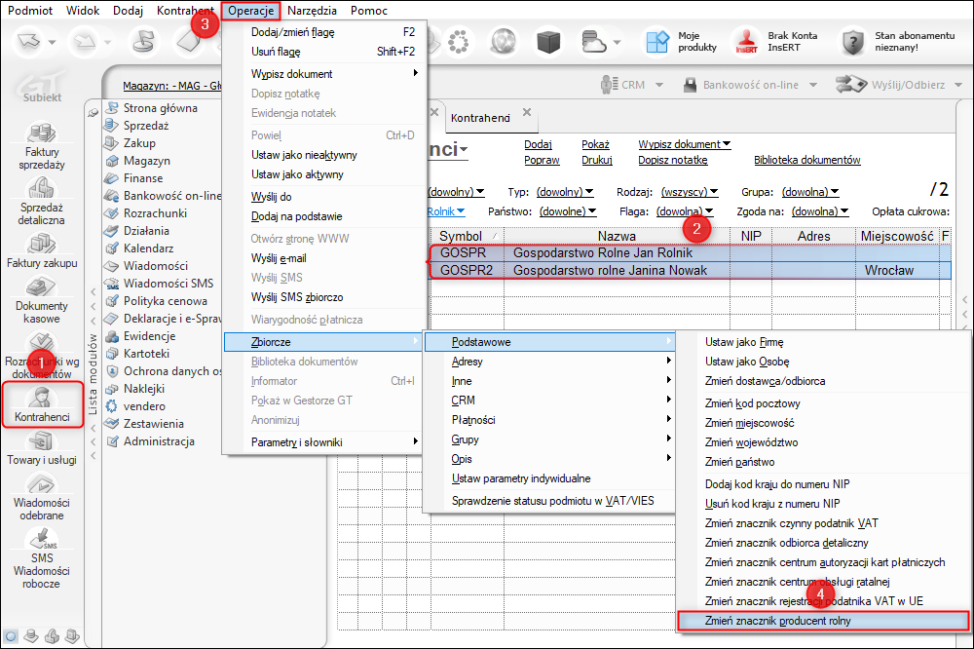Select row GOSPR Jan Rolnik

pyautogui.click(x=690, y=253)
